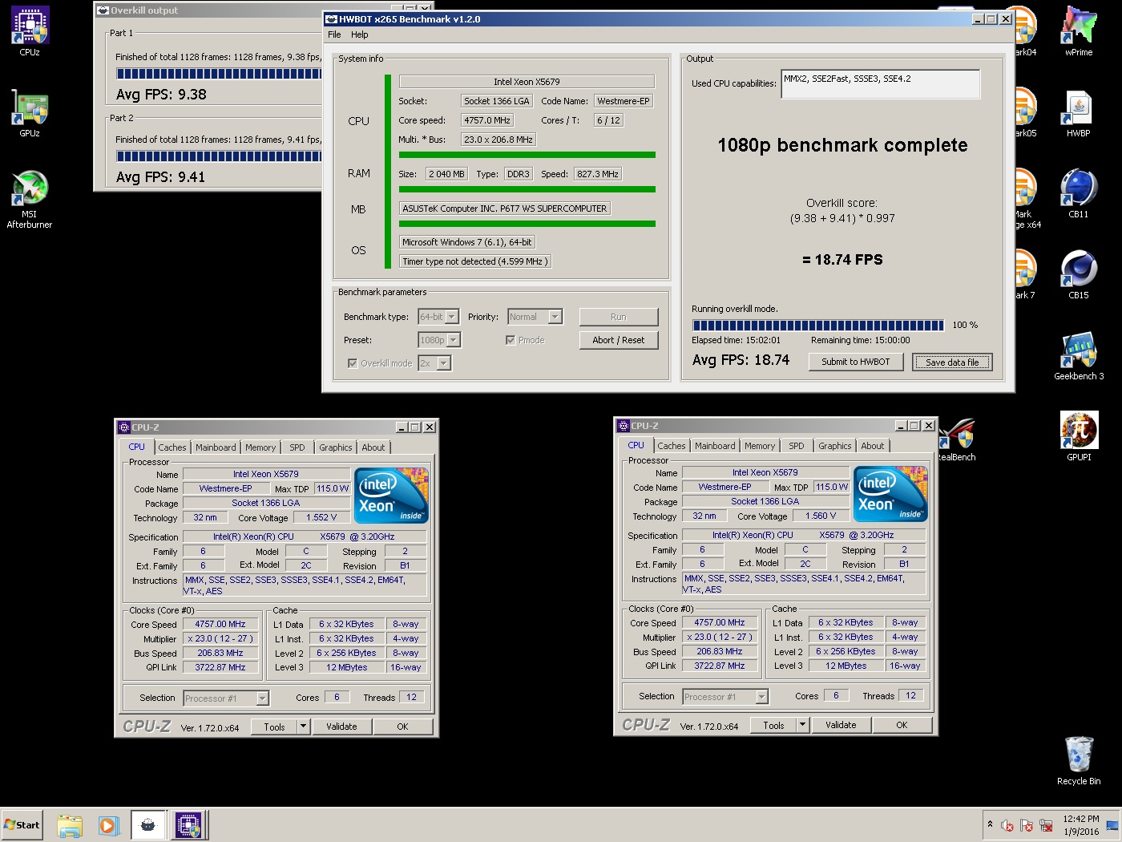Image resolution: width=1122 pixels, height=842 pixels.
Task: Open Mainboard tab in right CPU-Z
Action: tap(715, 446)
